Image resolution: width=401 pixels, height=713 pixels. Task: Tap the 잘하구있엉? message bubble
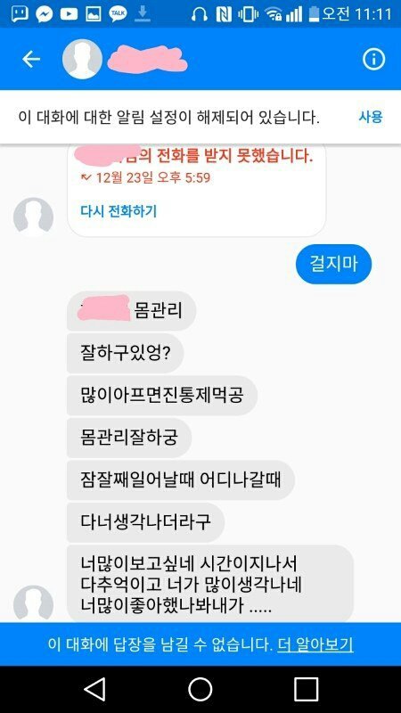(x=125, y=353)
